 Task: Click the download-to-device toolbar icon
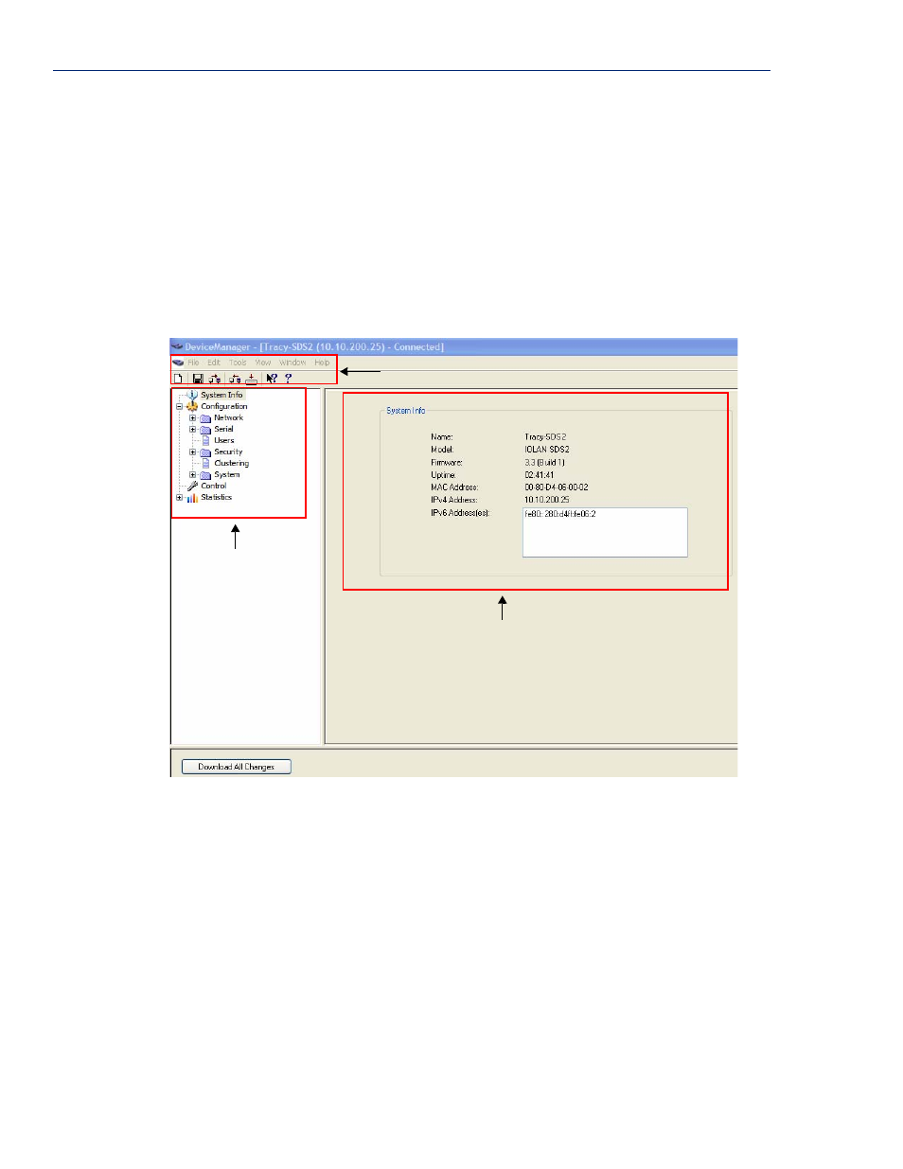pyautogui.click(x=252, y=379)
